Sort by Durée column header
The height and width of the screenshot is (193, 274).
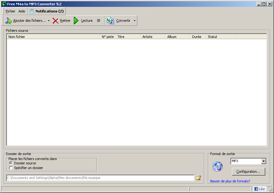(x=198, y=37)
